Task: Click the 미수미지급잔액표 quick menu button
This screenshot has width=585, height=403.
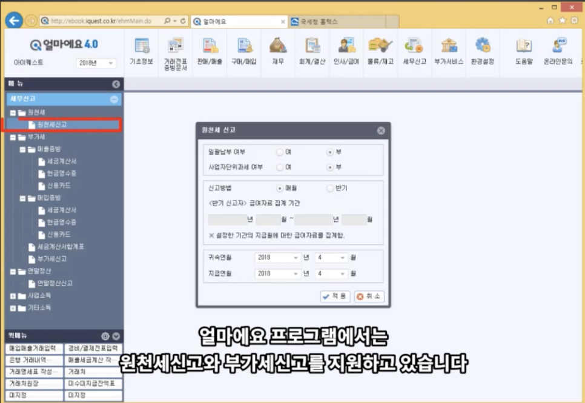Action: click(93, 384)
